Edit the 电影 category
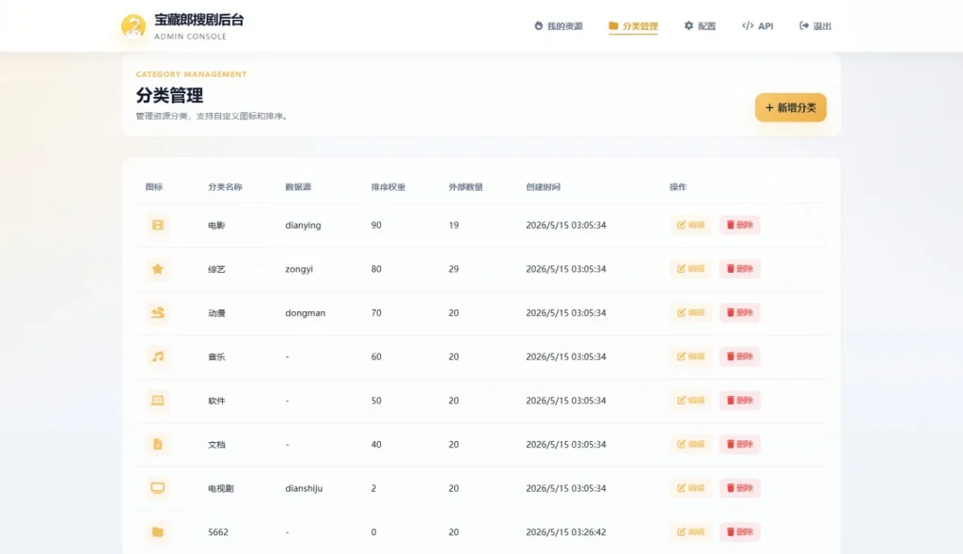The height and width of the screenshot is (554, 963). (691, 225)
